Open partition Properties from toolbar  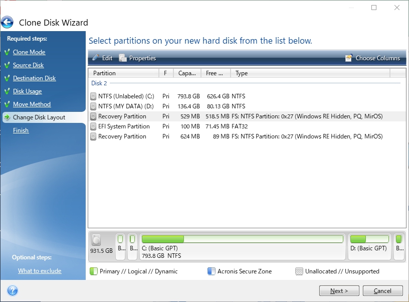point(137,58)
